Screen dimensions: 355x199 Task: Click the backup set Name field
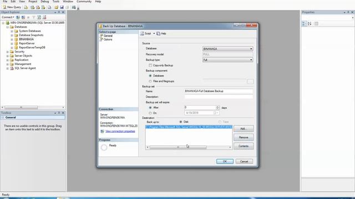219,91
